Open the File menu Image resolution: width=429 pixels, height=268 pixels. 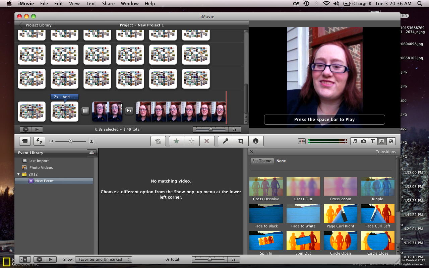click(44, 4)
